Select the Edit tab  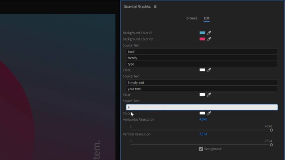tap(207, 18)
